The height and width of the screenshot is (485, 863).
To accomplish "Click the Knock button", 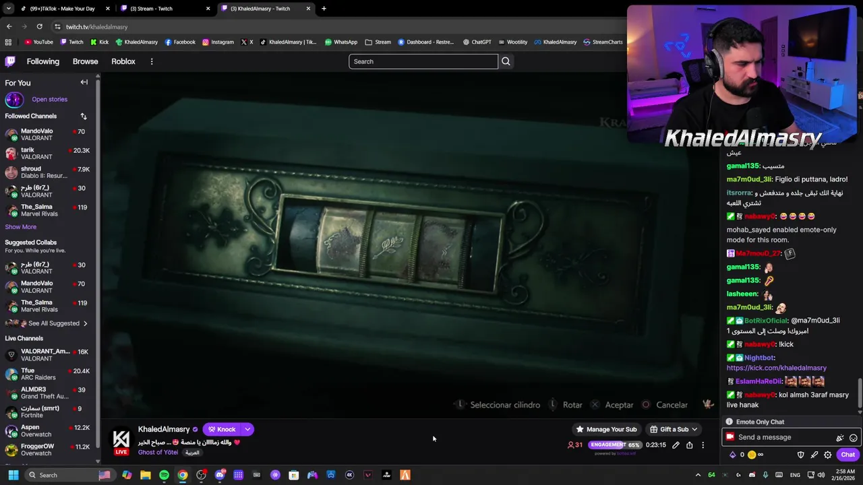I will point(222,429).
